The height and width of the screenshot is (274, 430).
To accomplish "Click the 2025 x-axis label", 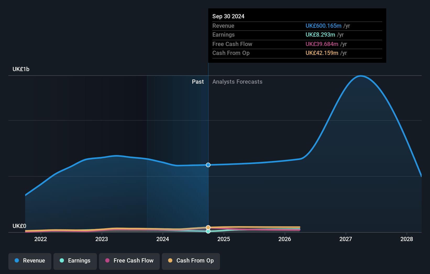I will click(x=224, y=239).
